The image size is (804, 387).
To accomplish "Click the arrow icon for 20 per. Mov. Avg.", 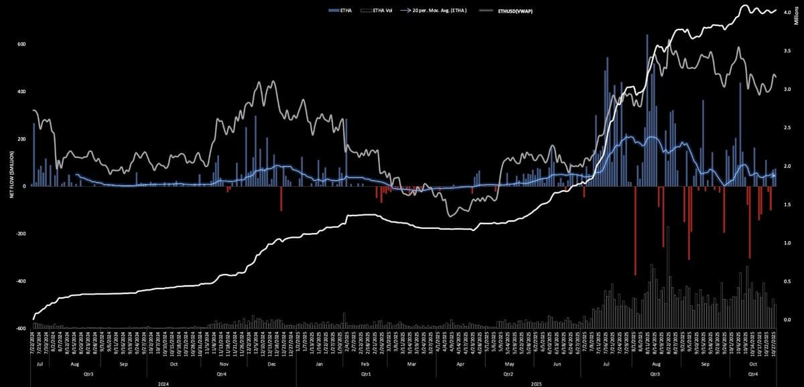I will tap(404, 10).
